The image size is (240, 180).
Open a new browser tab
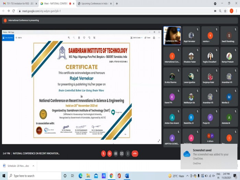(x=117, y=3)
